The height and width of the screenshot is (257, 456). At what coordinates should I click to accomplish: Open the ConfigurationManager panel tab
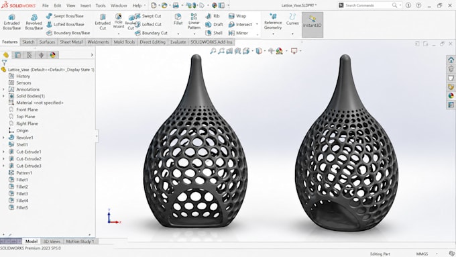tap(30, 55)
